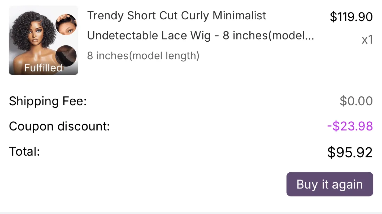
Task: Click the 8 inches model length variant text
Action: click(143, 56)
